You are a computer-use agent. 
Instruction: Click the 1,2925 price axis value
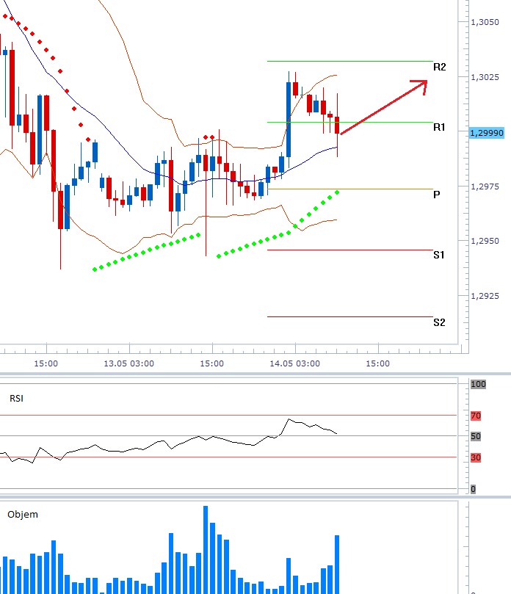[x=485, y=296]
